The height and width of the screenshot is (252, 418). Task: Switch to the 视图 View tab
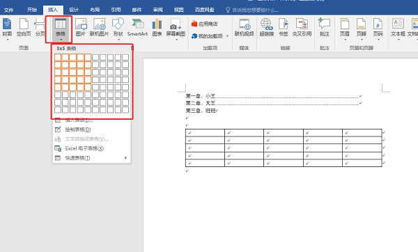coord(179,10)
